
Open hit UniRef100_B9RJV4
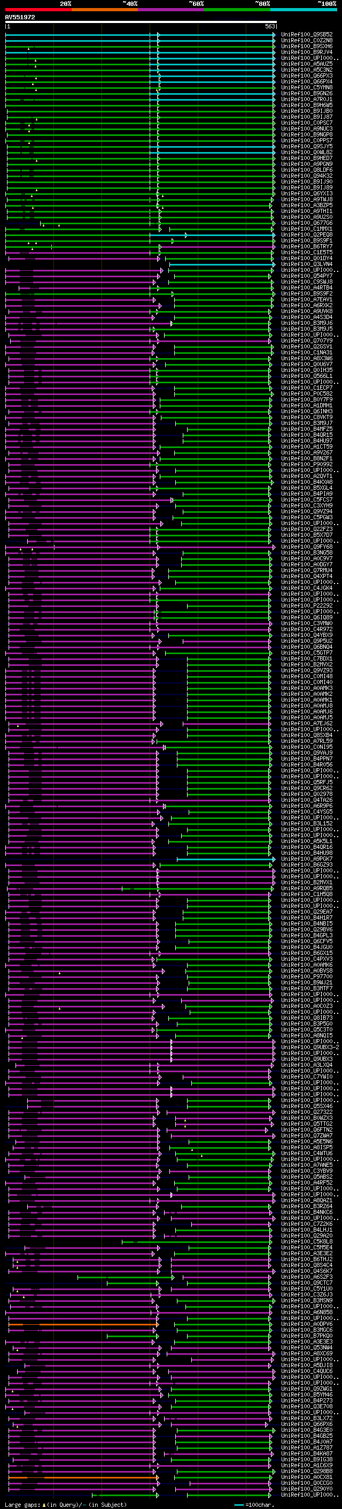pos(307,52)
